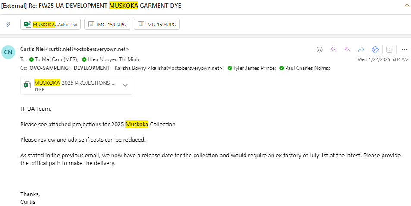411x206 pixels.
Task: Click the signature name "Curtis"
Action: [28, 202]
